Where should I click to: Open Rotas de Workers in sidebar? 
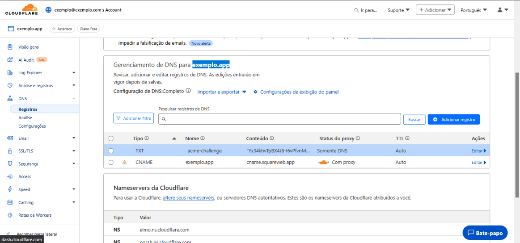35,215
